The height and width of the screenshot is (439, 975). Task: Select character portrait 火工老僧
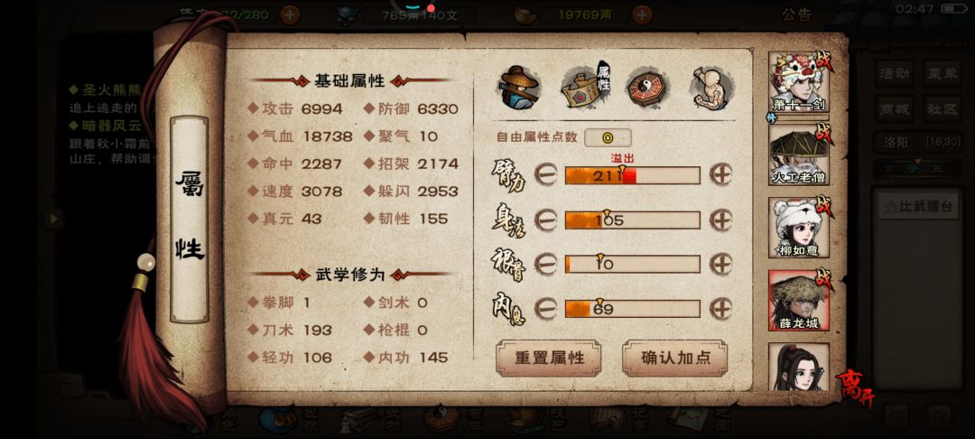pos(798,154)
